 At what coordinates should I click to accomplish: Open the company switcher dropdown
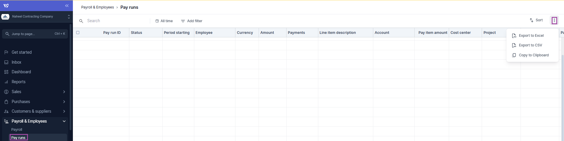tap(69, 17)
